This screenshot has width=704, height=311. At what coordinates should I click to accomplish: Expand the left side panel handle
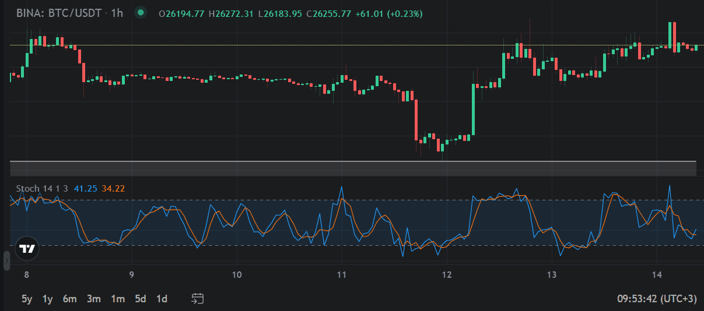(x=6, y=261)
